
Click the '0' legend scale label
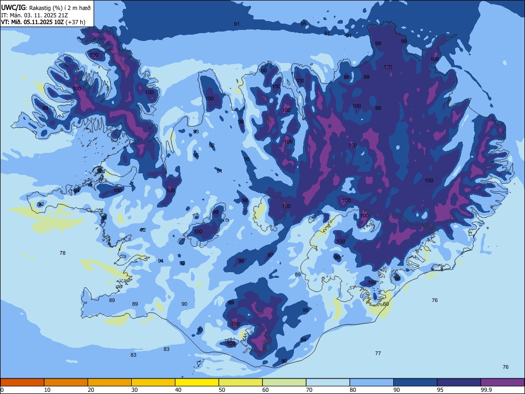[2, 390]
